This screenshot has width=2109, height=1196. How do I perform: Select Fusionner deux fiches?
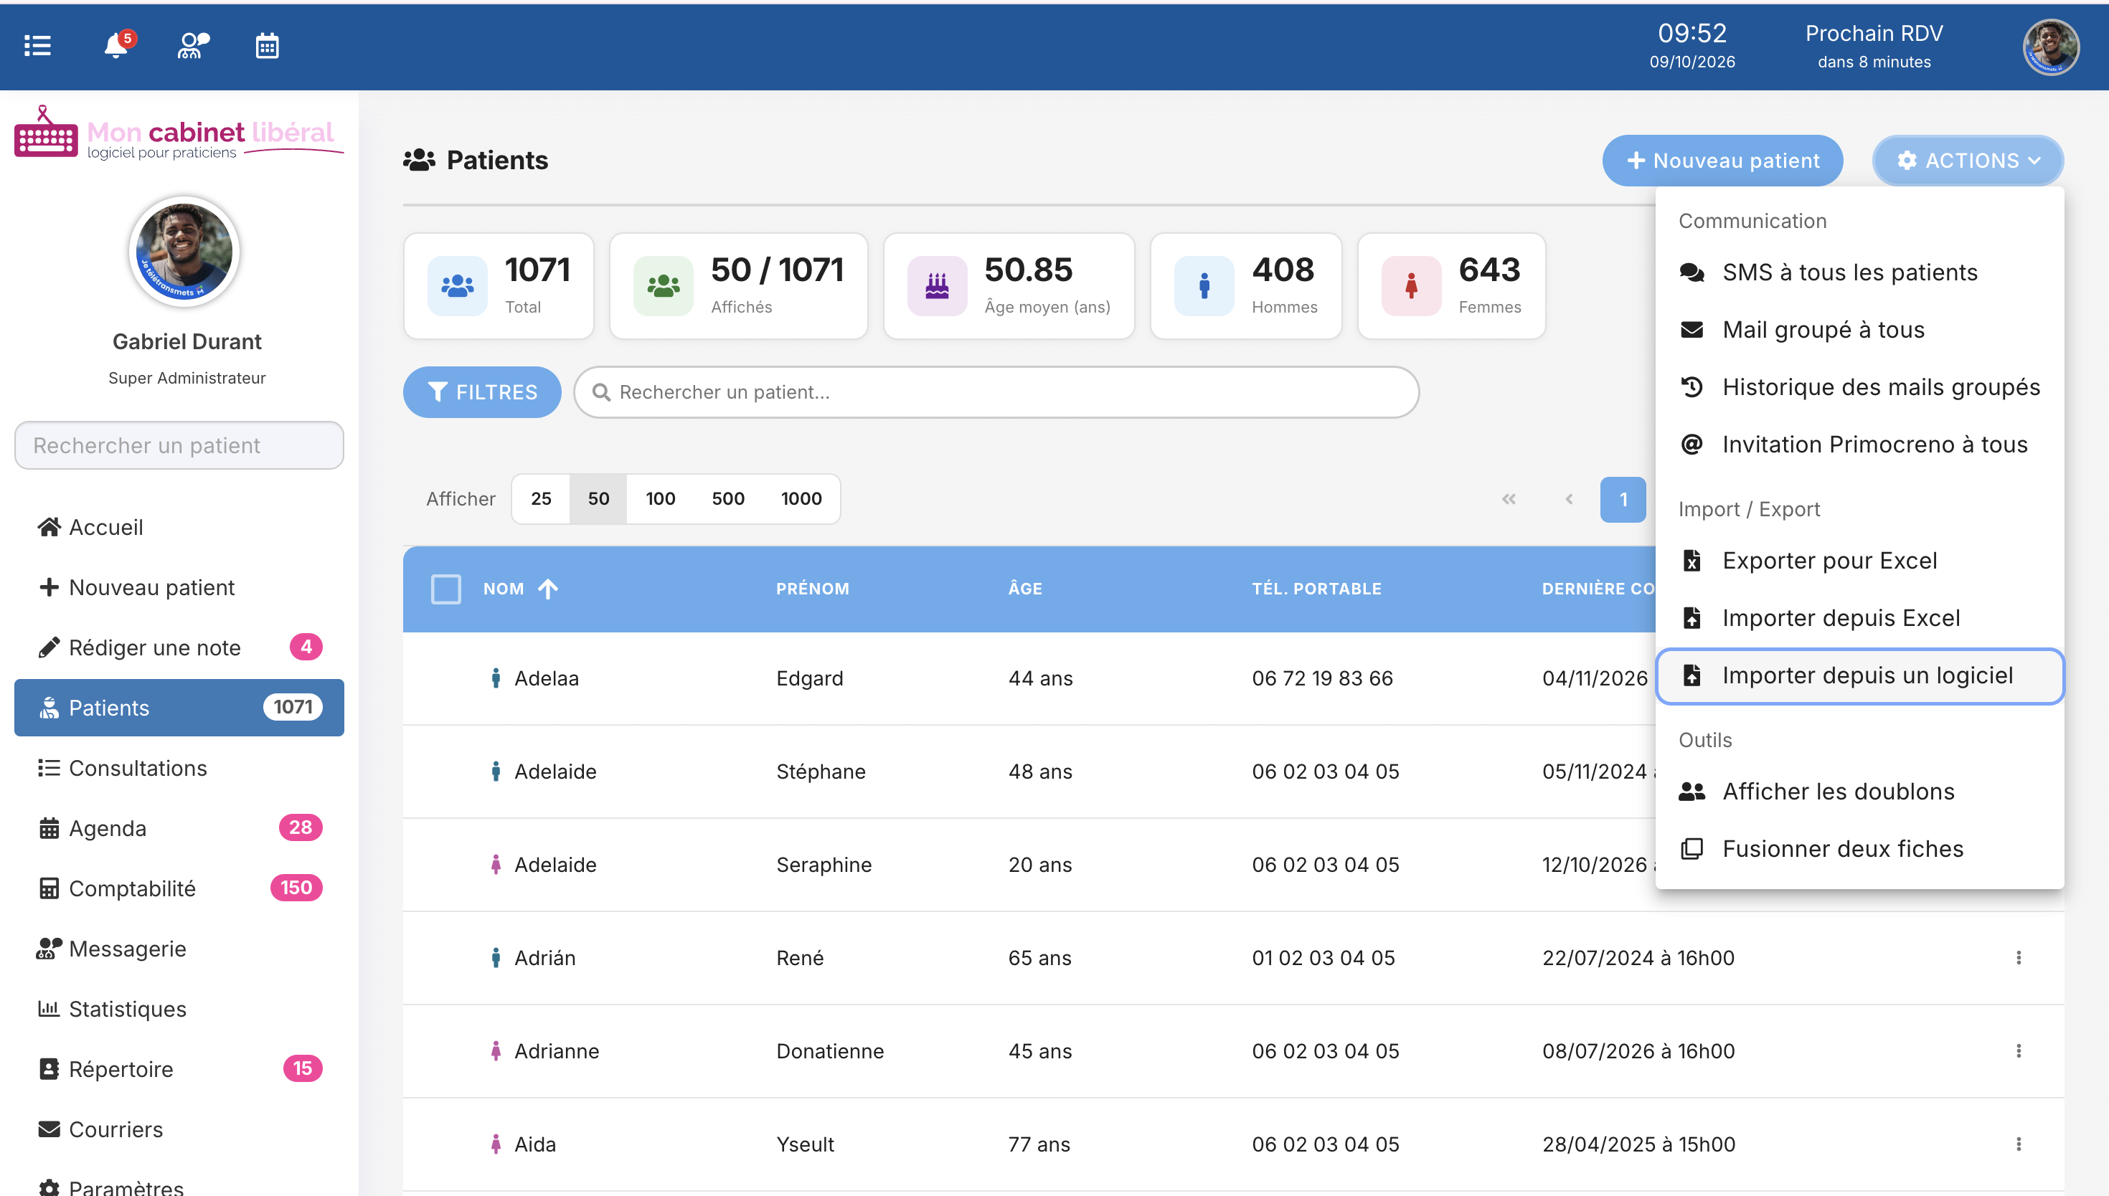[x=1859, y=848]
